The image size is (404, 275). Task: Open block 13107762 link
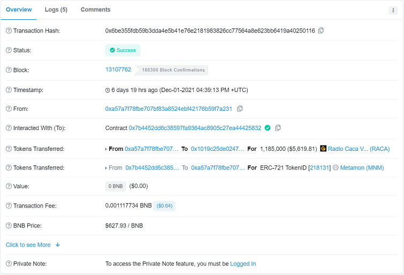click(x=118, y=70)
